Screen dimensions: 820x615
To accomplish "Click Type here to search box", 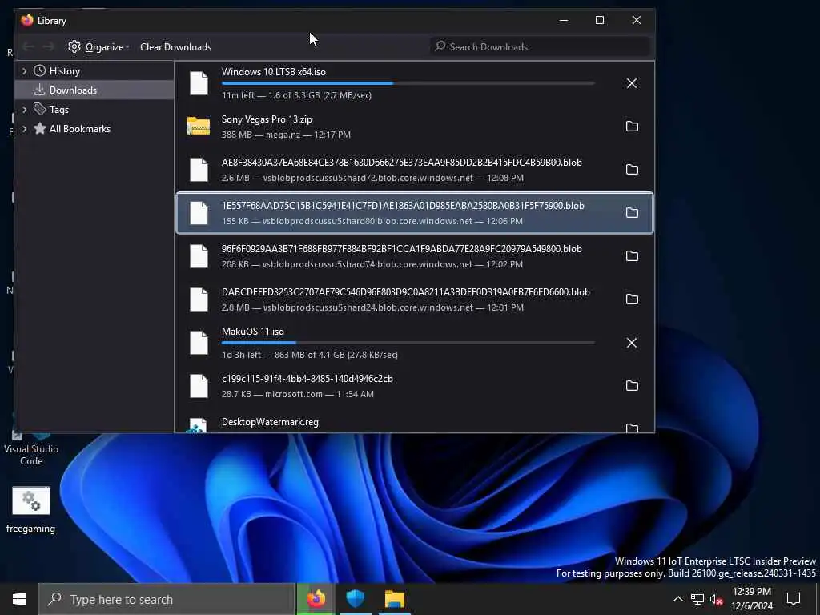I will click(167, 599).
